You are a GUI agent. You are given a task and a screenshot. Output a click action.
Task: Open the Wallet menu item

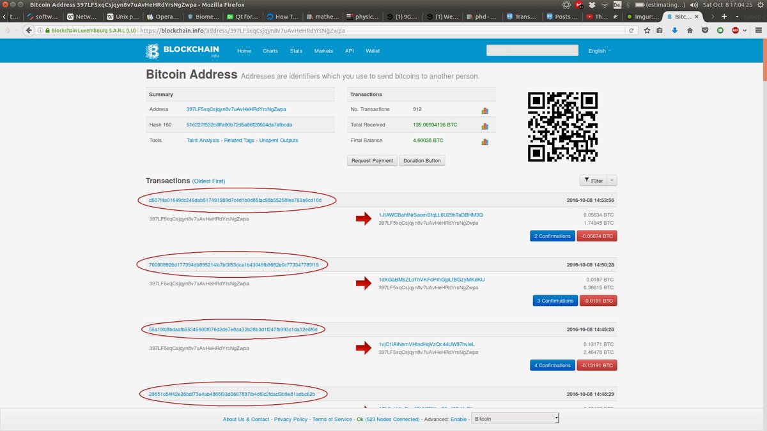pos(373,51)
